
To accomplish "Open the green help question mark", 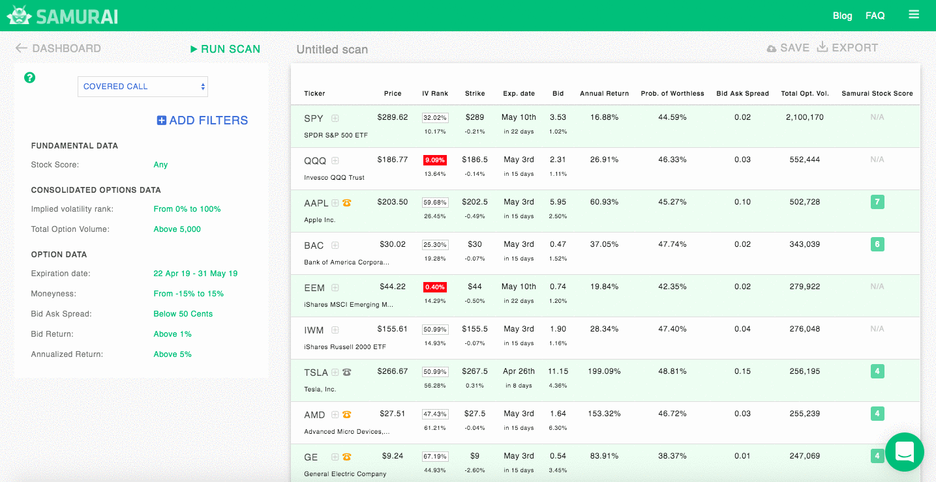I will pyautogui.click(x=29, y=78).
